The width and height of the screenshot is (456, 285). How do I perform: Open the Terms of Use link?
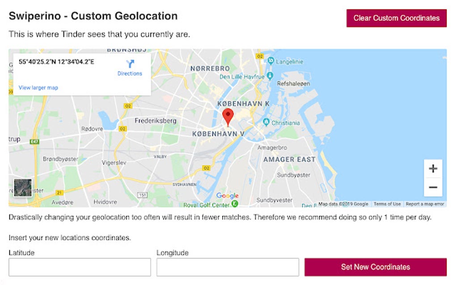point(387,204)
